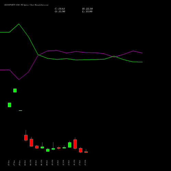171x171 pixels.
Task: Select the 06 Feb date label
Action: coord(42,163)
